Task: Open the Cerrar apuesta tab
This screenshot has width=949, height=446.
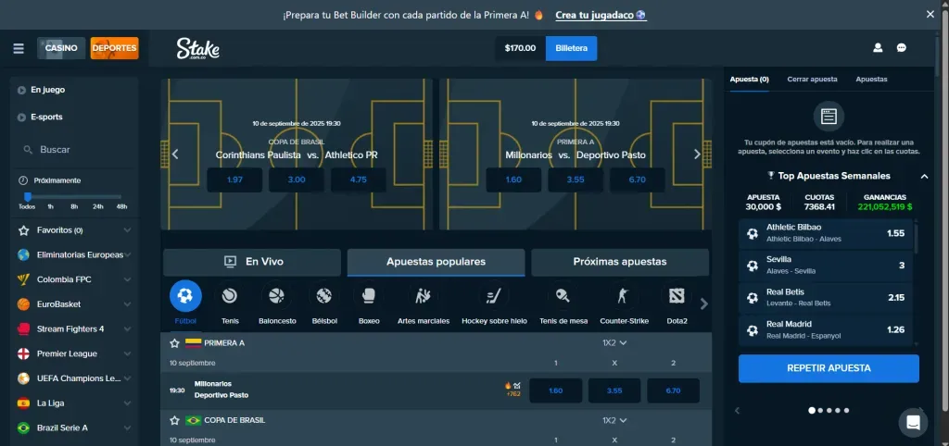Action: (812, 80)
